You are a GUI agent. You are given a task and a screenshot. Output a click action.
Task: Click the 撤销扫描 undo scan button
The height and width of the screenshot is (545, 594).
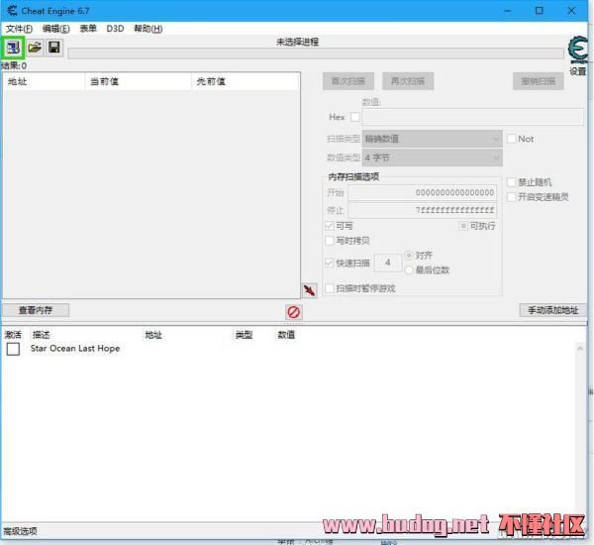click(x=538, y=81)
